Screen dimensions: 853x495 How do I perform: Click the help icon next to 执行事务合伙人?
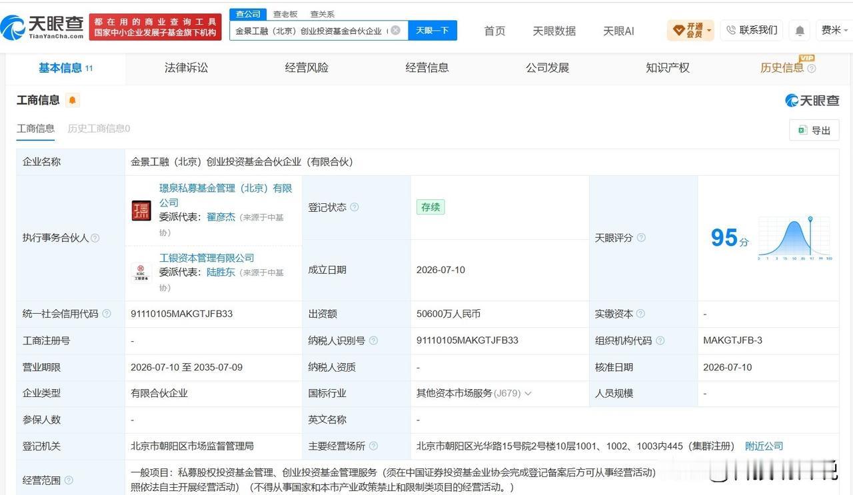[x=95, y=238]
